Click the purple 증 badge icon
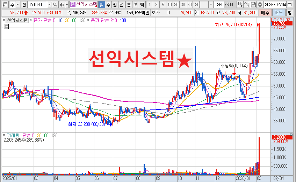The height and width of the screenshot is (182, 296). point(72,5)
